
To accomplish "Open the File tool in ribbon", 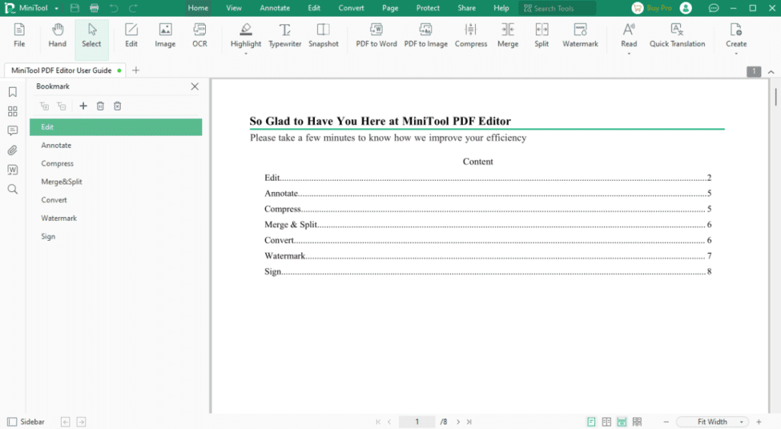I will (x=19, y=35).
